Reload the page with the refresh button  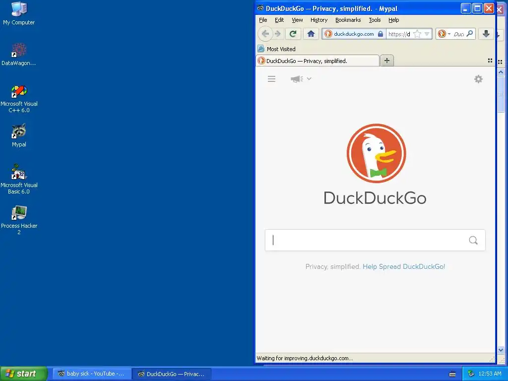(x=293, y=34)
